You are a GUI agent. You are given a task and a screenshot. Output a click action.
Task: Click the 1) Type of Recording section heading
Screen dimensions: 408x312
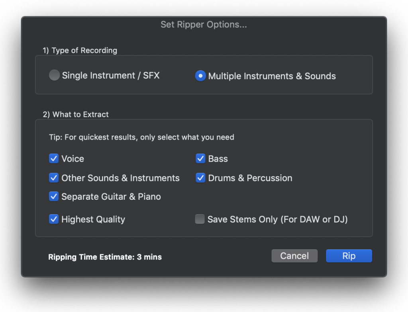tap(80, 50)
